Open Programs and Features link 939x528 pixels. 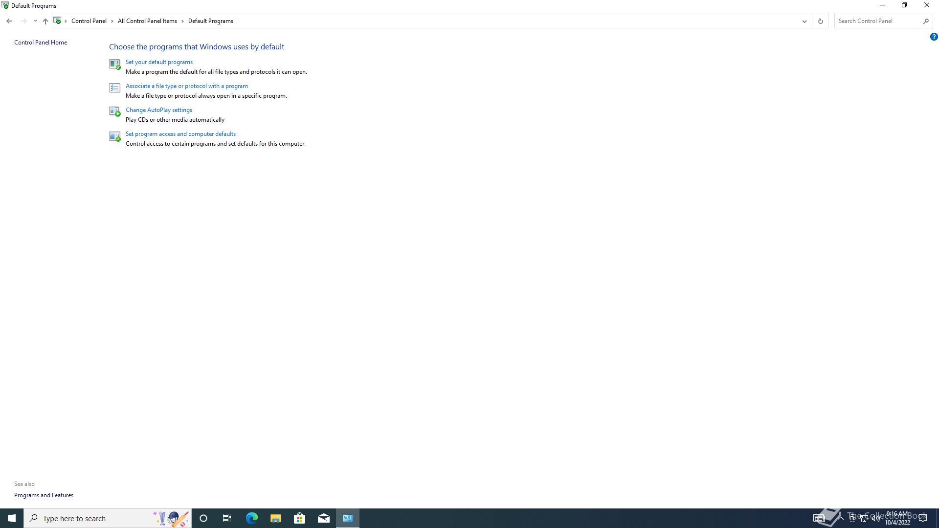coord(44,495)
